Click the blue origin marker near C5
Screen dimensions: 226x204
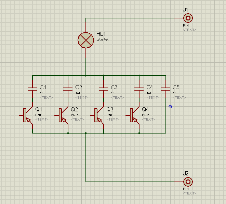[x=170, y=107]
